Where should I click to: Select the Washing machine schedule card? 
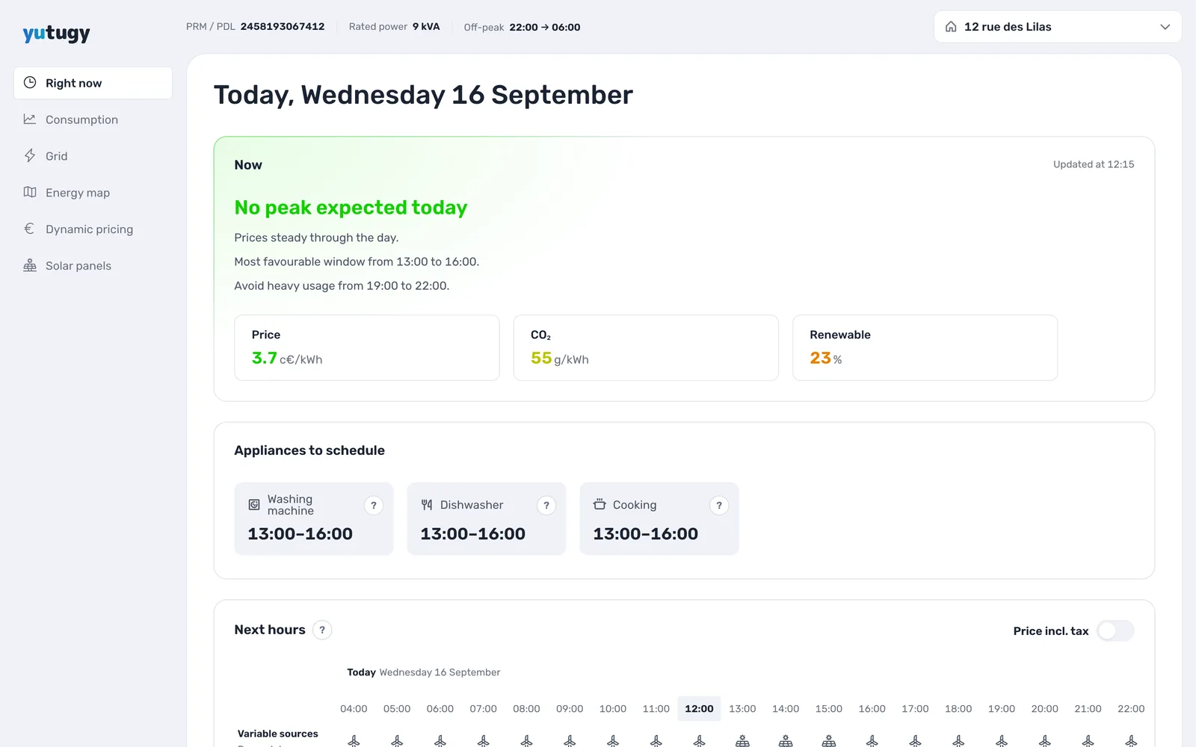click(x=314, y=518)
